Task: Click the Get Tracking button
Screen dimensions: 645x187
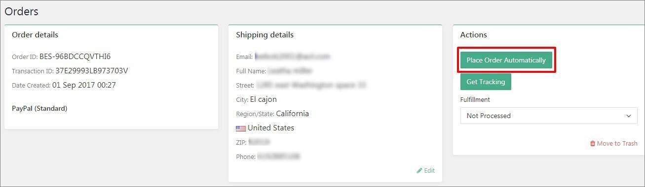Action: pos(486,82)
